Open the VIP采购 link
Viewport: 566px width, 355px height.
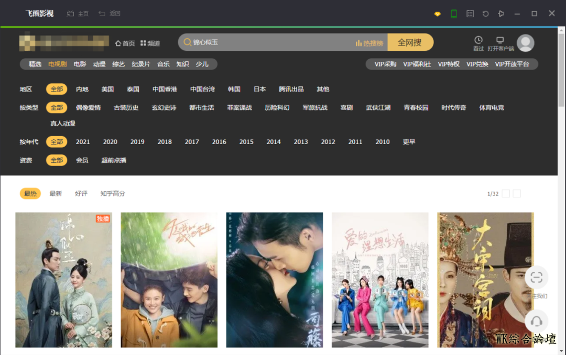pos(385,64)
